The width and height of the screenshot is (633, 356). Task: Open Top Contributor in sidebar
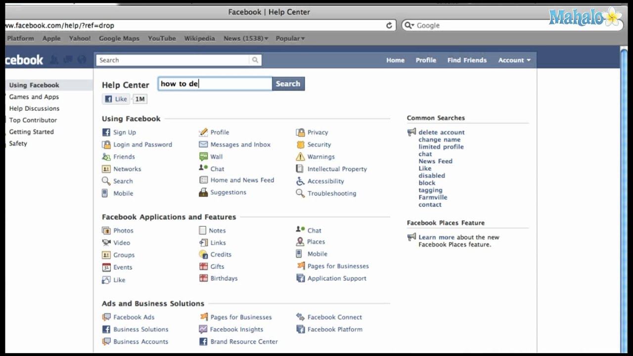[x=33, y=120]
